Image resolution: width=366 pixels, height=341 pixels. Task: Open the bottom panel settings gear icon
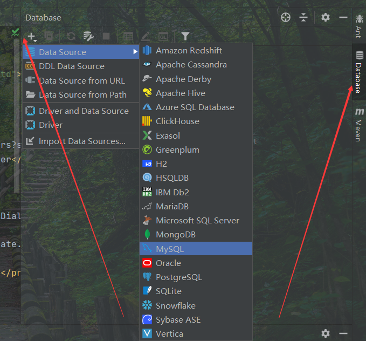coord(326,333)
